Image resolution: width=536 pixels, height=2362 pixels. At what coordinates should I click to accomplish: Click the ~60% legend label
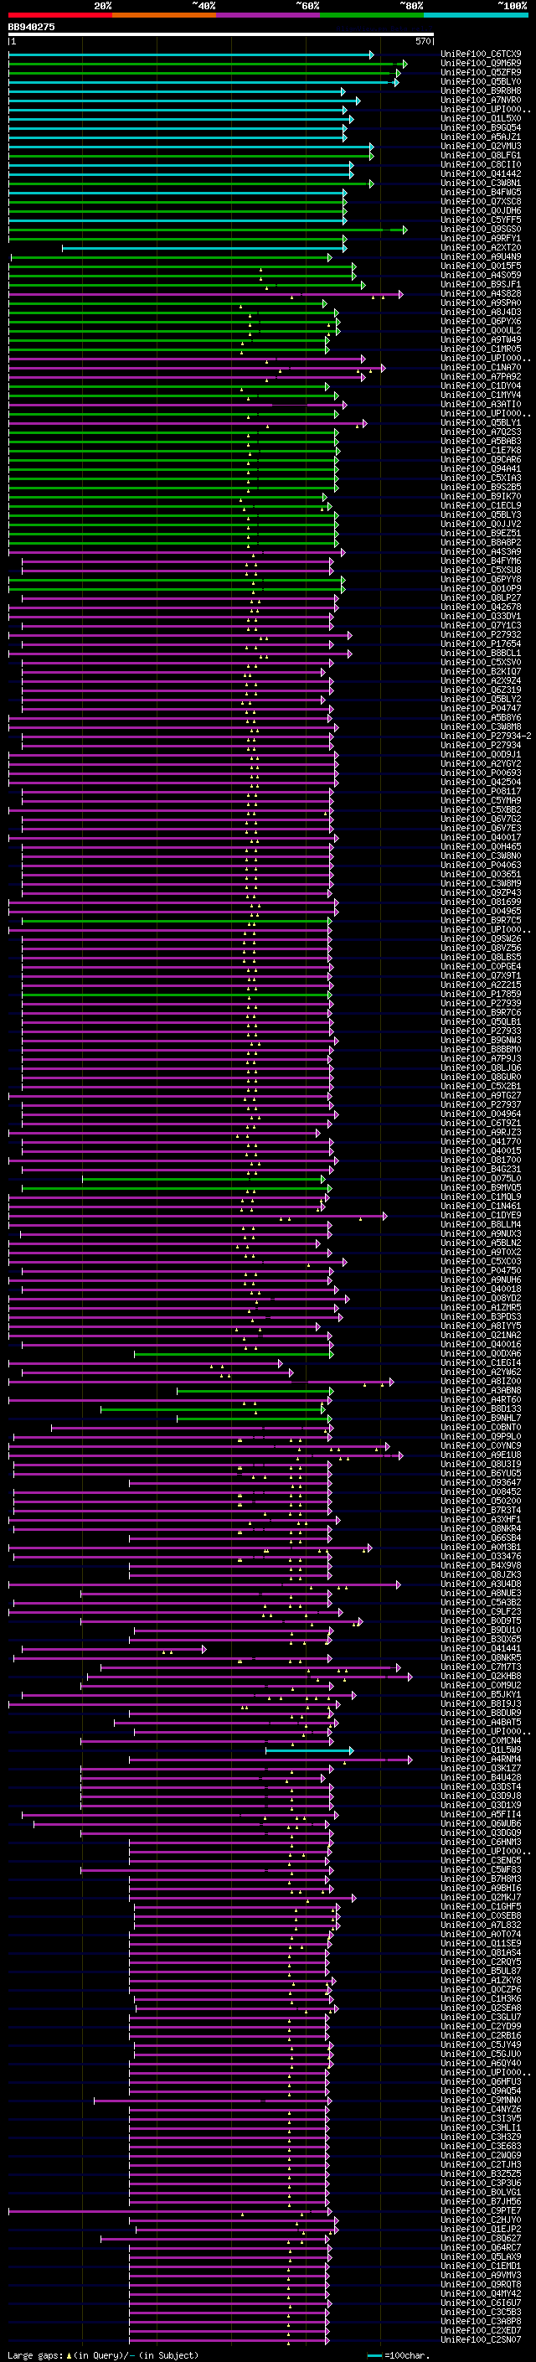pos(307,6)
